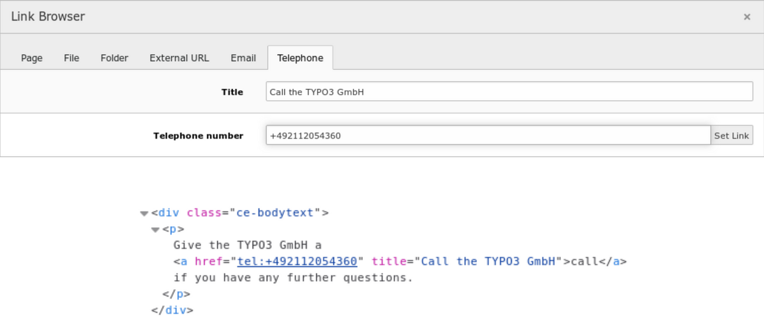Select the Telephone tab
The height and width of the screenshot is (322, 764).
click(300, 58)
